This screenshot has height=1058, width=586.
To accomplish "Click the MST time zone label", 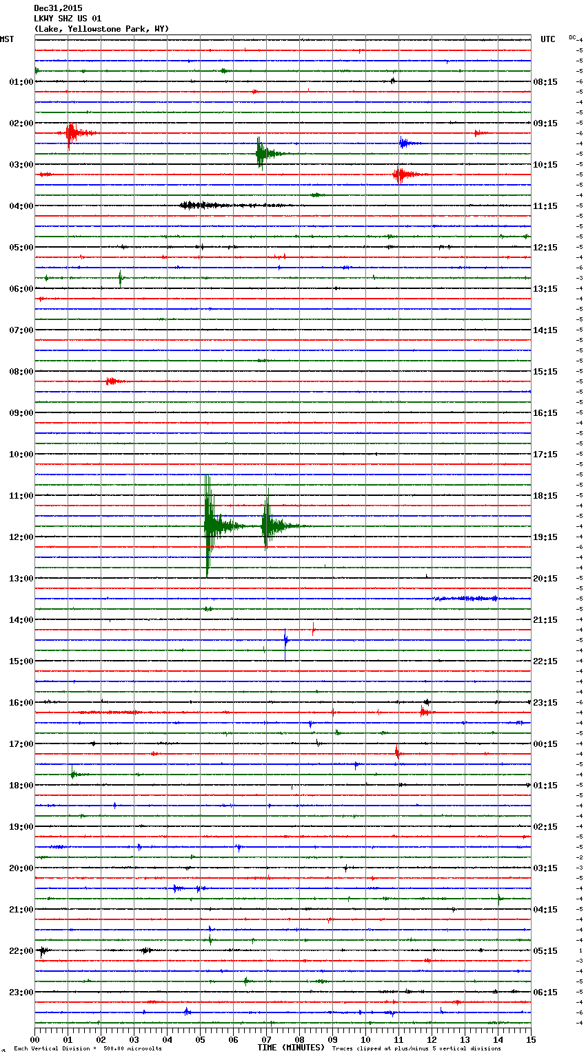I will [7, 39].
